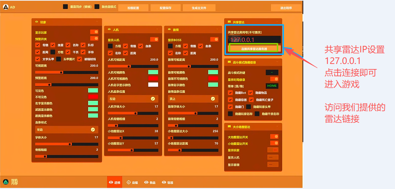This screenshot has width=395, height=189.
Task: Switch to the 自瞄 tab
Action: click(x=132, y=182)
